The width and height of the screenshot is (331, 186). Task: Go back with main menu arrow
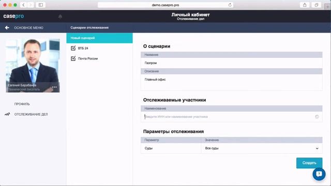point(7,27)
